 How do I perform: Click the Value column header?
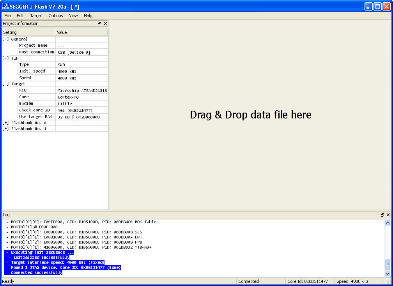coord(81,32)
